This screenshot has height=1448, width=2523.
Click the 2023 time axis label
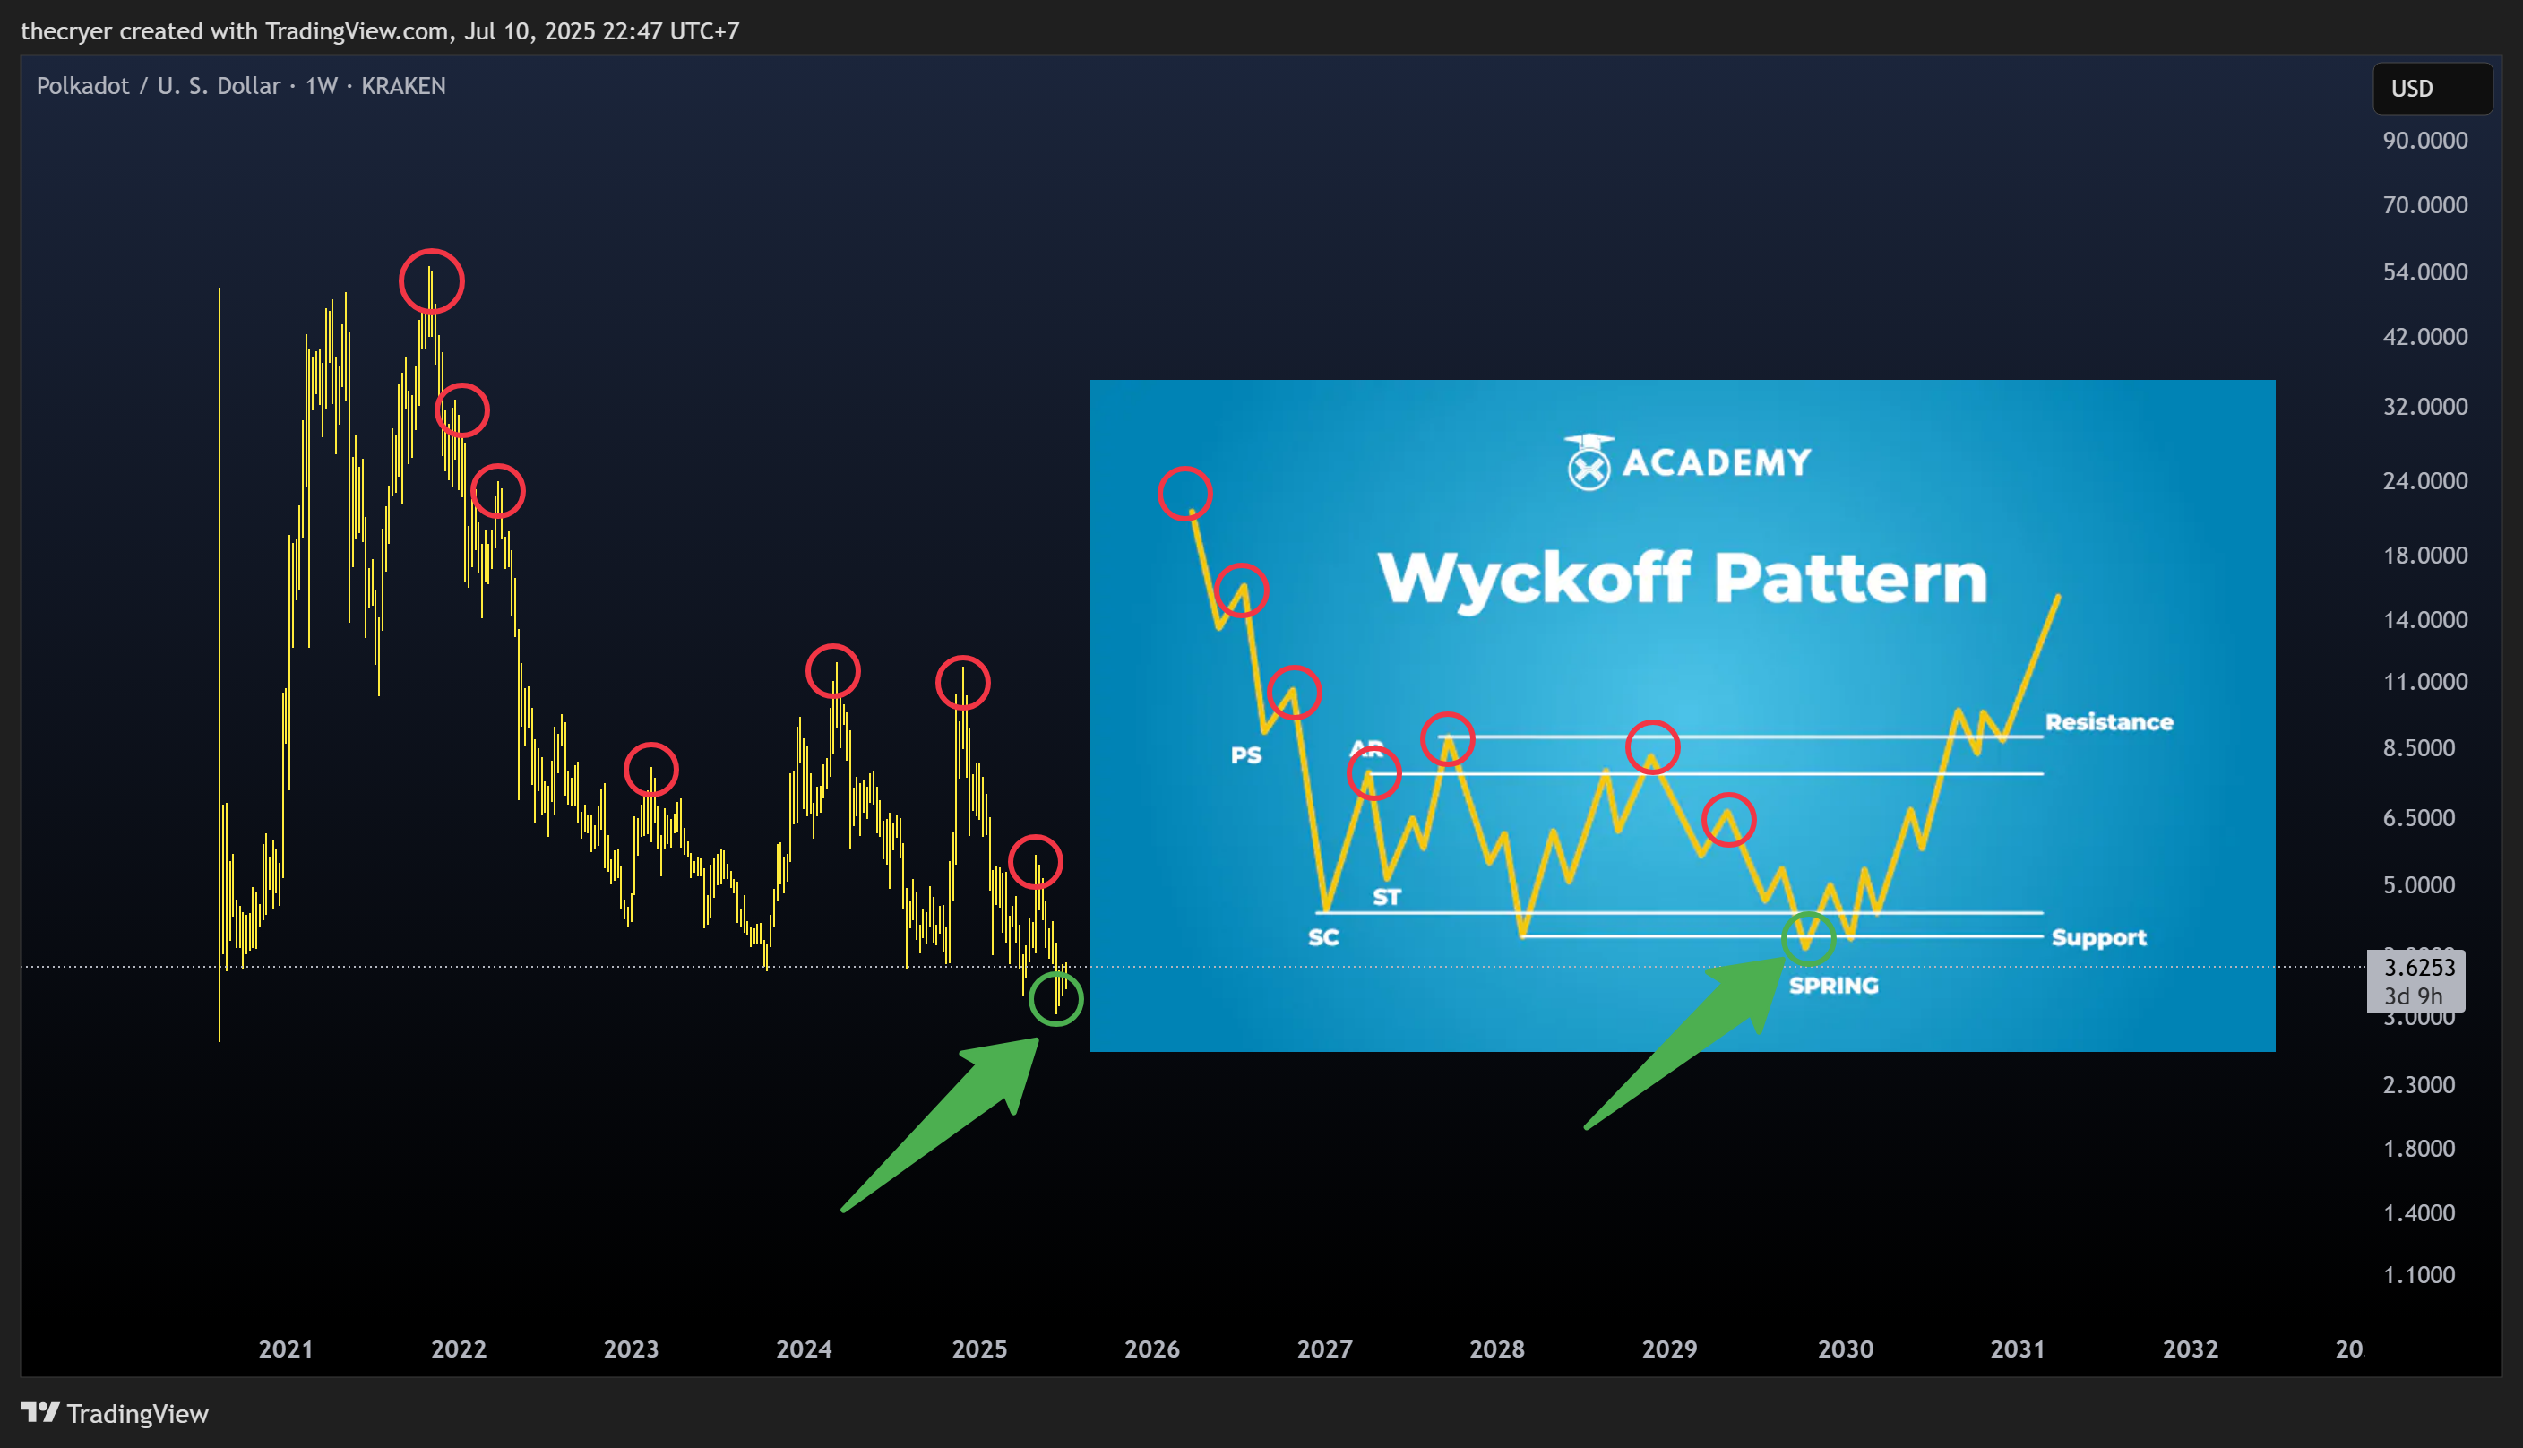coord(632,1349)
